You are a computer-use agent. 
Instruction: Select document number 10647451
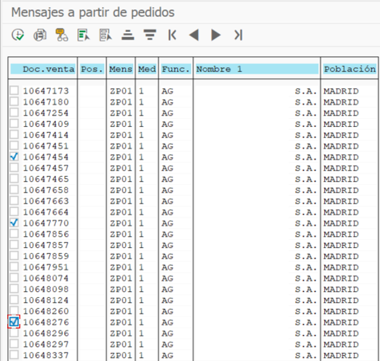pos(46,146)
